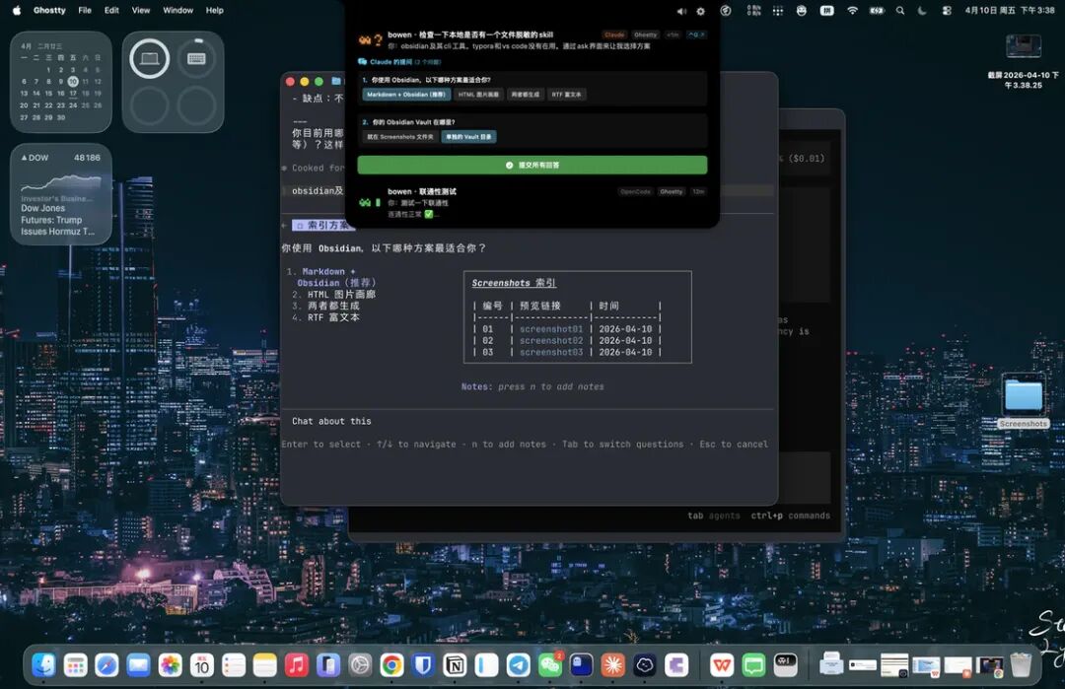Click date 17 in the calendar widget

(x=73, y=94)
